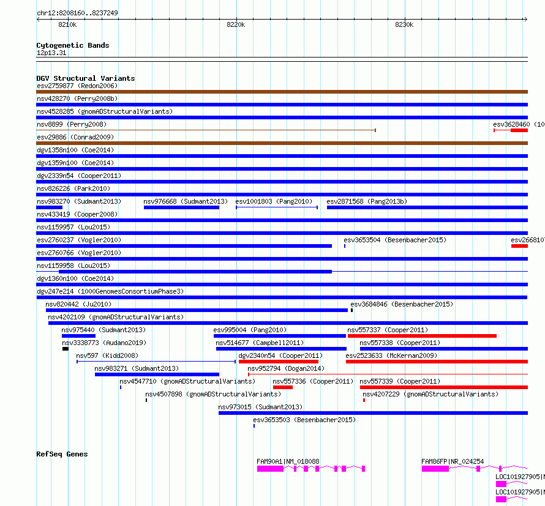545x506 pixels.
Task: Open esv2871568 (Pang2013b) variant label
Action: pos(367,201)
